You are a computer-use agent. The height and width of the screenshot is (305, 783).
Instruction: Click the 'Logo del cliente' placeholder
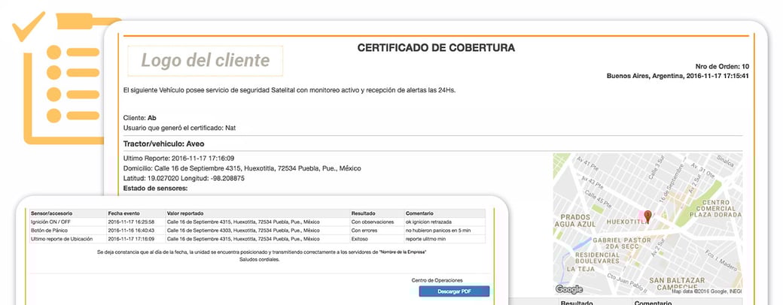point(206,61)
